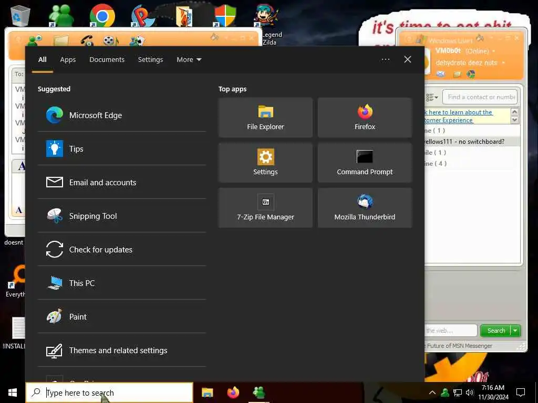
Task: Open dropdown arrow beside Search button
Action: coord(515,331)
